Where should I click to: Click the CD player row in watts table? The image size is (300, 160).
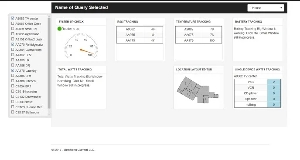[x=257, y=93]
